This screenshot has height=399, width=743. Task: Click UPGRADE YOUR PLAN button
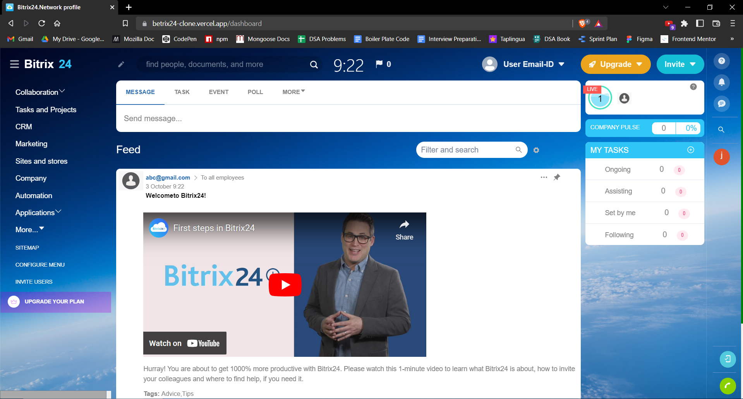[x=56, y=302]
